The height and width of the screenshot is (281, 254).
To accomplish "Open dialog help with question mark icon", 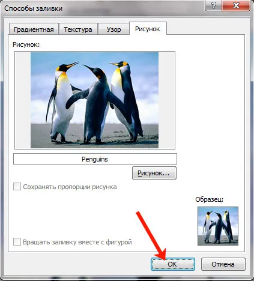I will (213, 5).
